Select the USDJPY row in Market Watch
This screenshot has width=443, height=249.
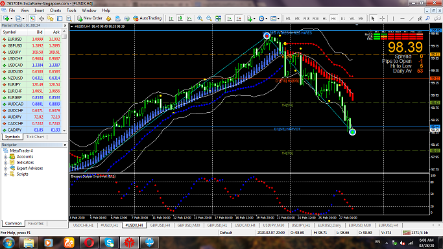click(x=31, y=53)
